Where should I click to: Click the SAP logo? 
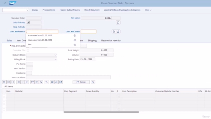coord(13,3)
